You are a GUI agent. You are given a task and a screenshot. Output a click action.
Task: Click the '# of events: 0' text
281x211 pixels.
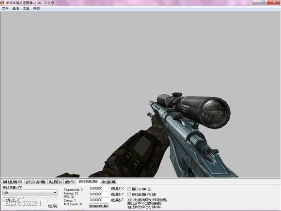coord(73,204)
